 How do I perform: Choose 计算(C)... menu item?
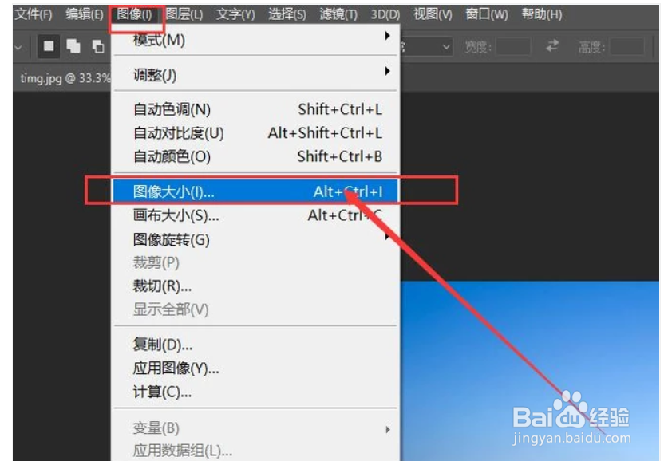pos(255,392)
